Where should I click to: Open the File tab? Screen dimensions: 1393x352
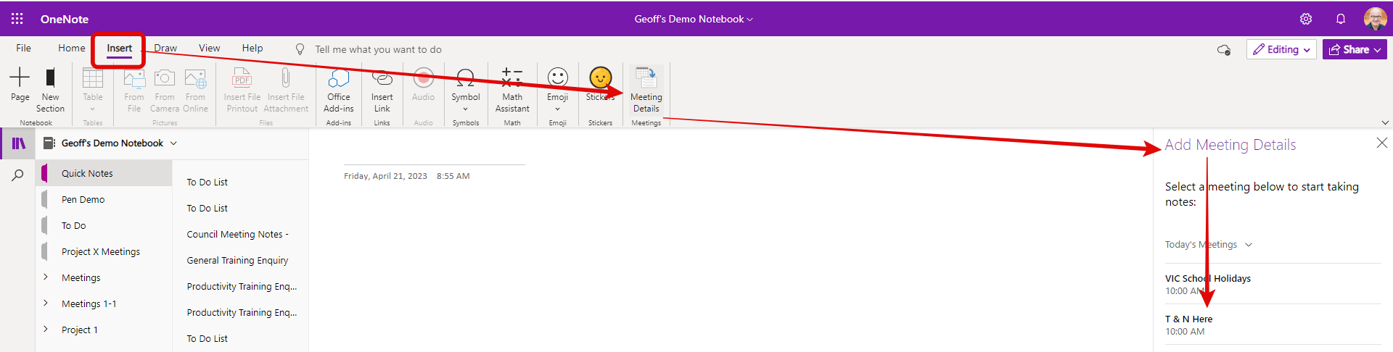[23, 48]
